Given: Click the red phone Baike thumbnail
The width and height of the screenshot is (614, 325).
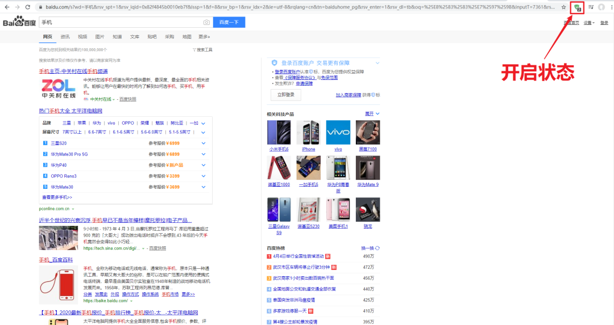Looking at the screenshot, I should coord(59,285).
